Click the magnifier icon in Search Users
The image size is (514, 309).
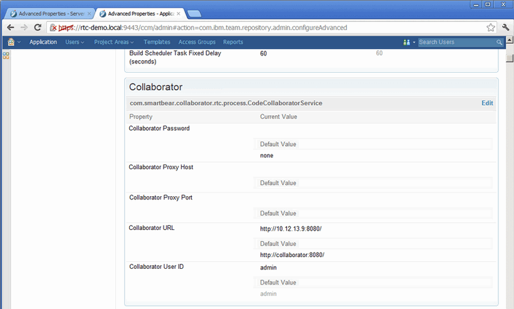tap(499, 42)
